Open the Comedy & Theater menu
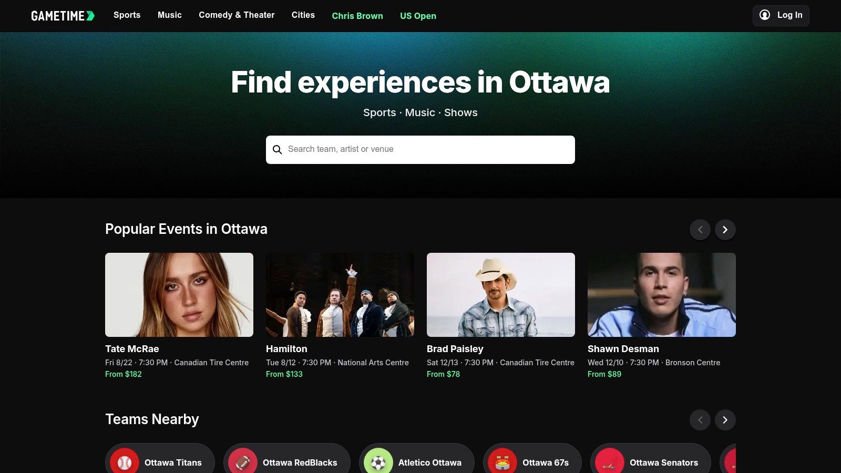Viewport: 841px width, 473px height. point(237,15)
